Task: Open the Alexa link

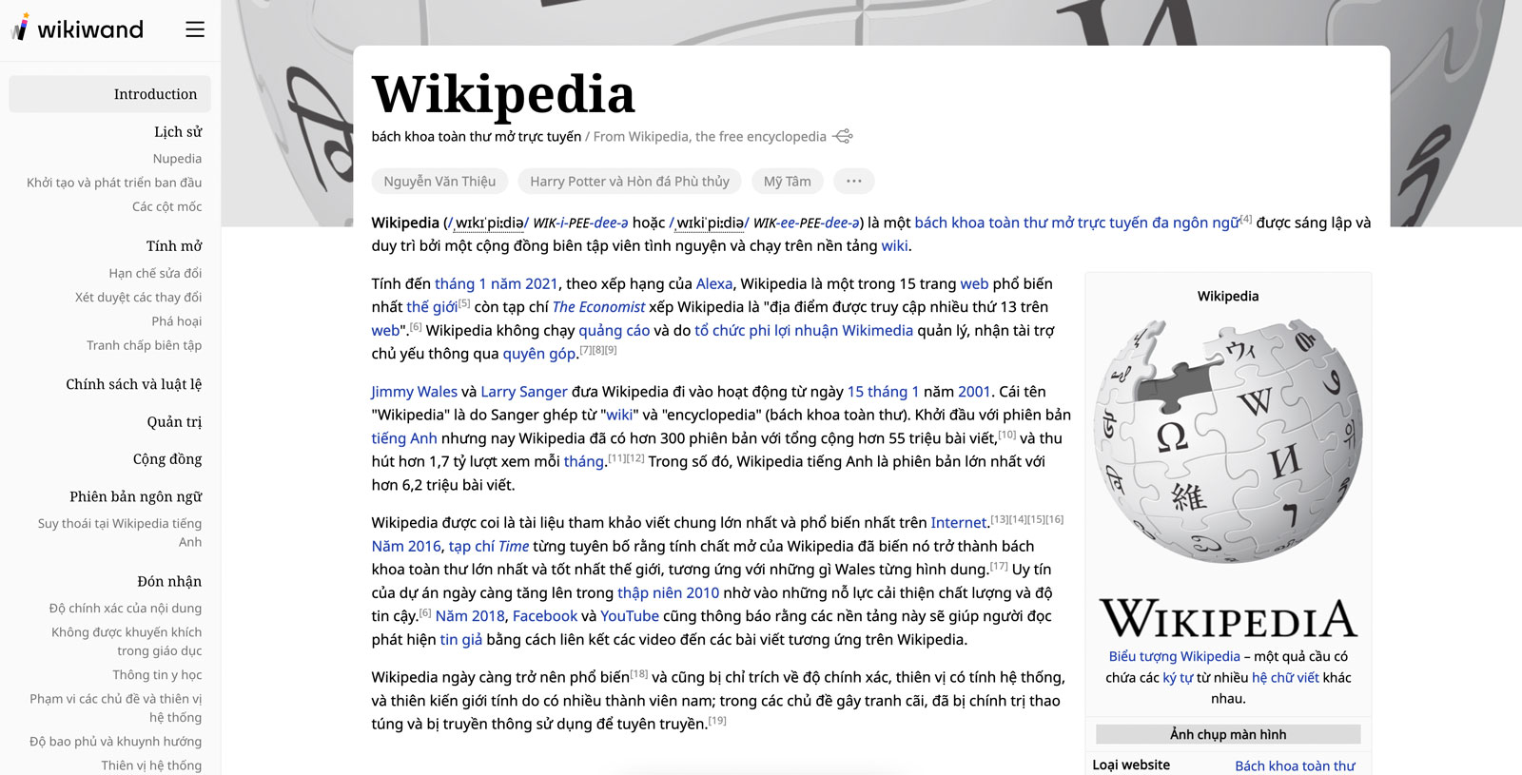Action: click(x=714, y=283)
